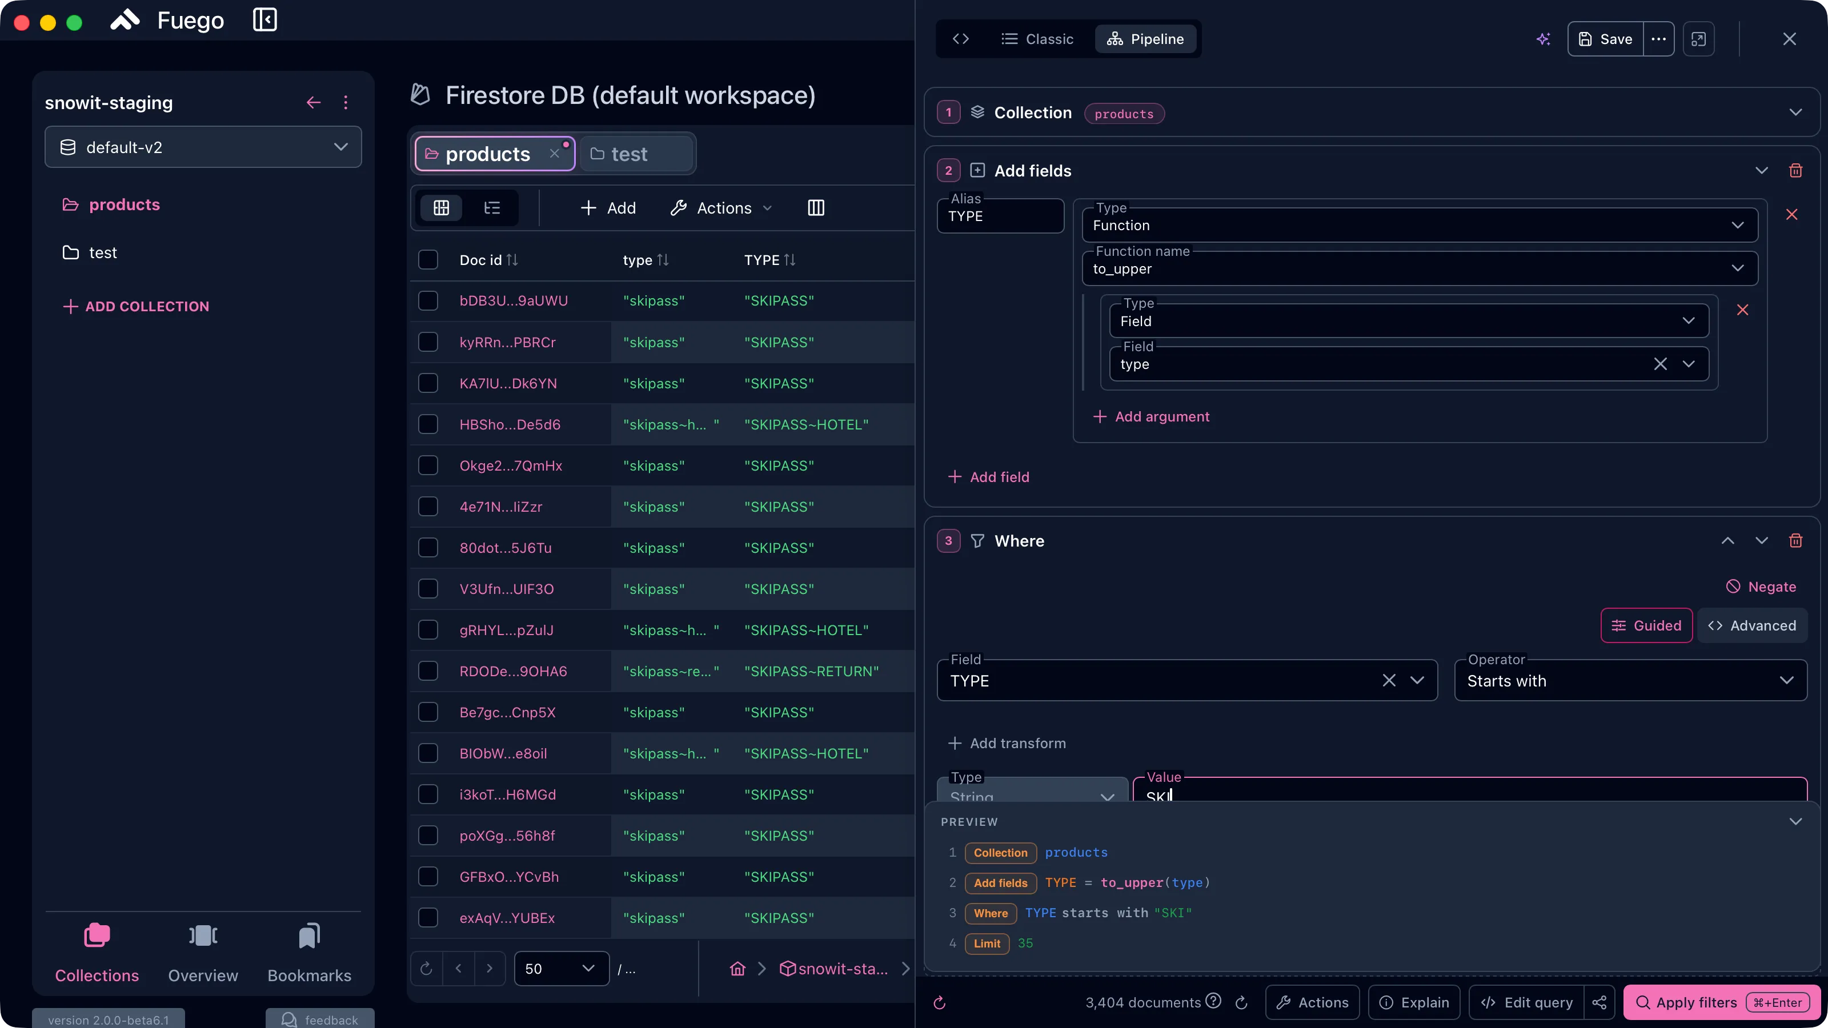Reset the query with the bottom-left refresh icon

[940, 1002]
